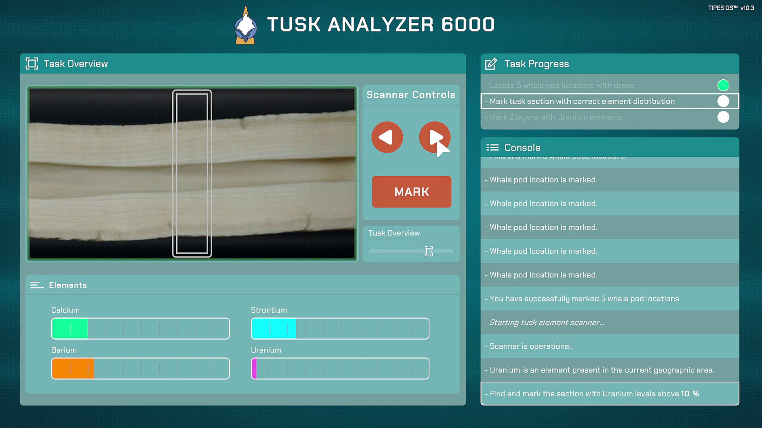The height and width of the screenshot is (428, 762).
Task: Click status circle for Mark tusk section task
Action: point(723,101)
